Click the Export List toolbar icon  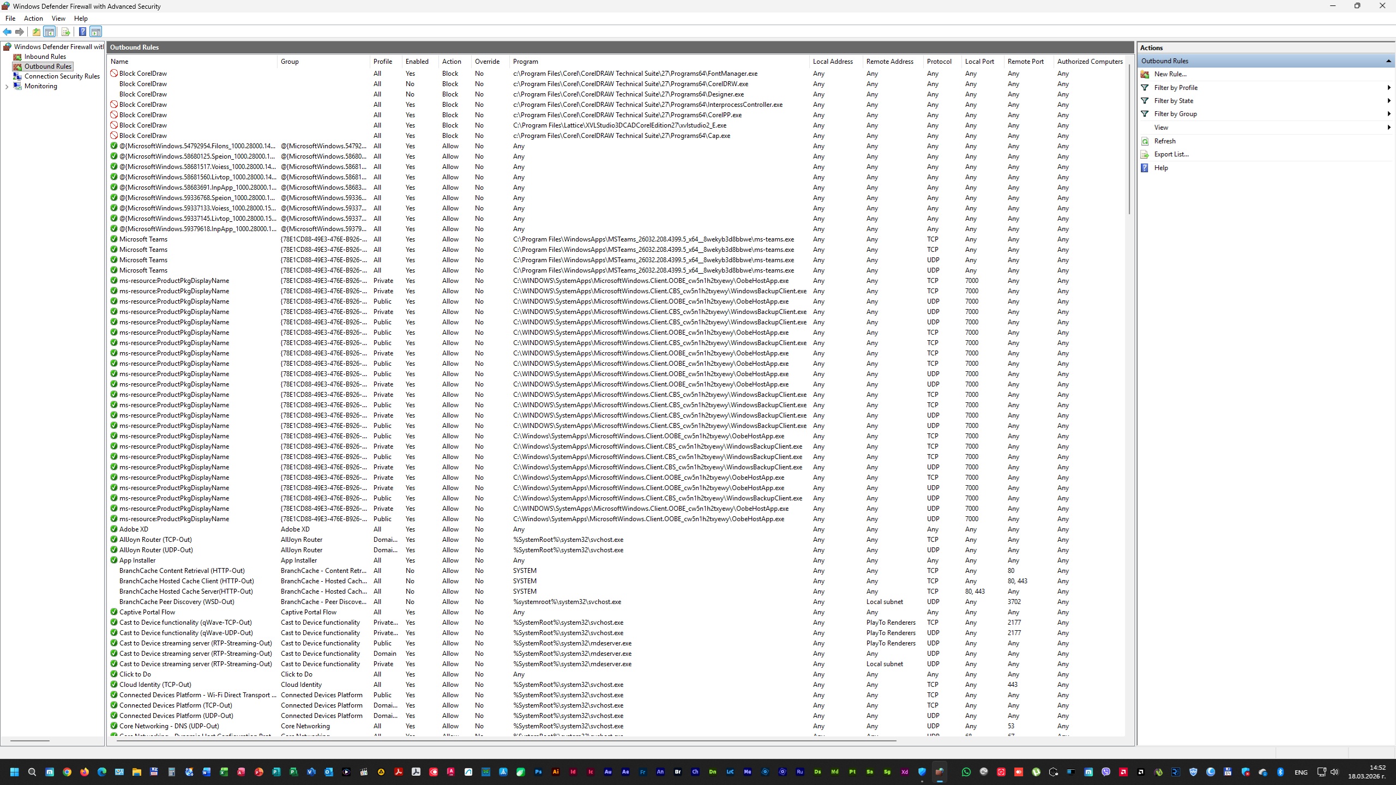(65, 32)
